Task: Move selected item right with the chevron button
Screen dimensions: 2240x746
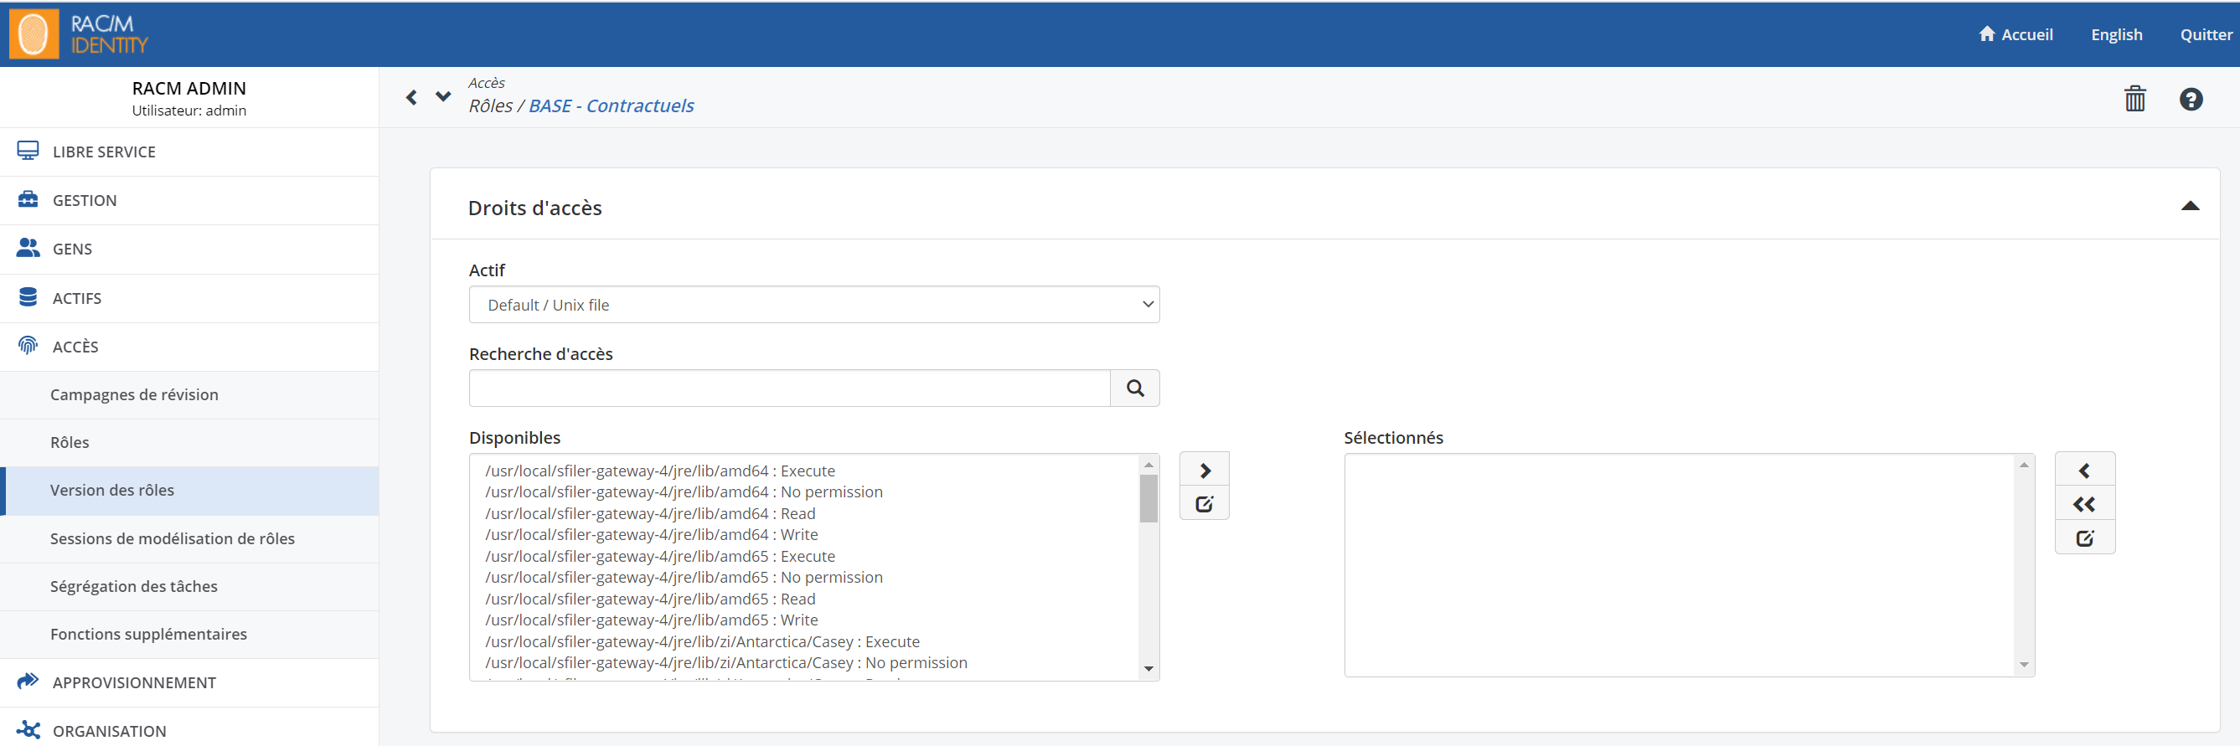Action: pos(1205,471)
